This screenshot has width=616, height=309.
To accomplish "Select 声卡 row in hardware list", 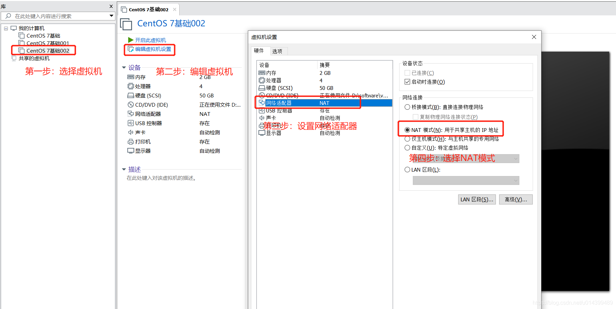I will click(324, 118).
